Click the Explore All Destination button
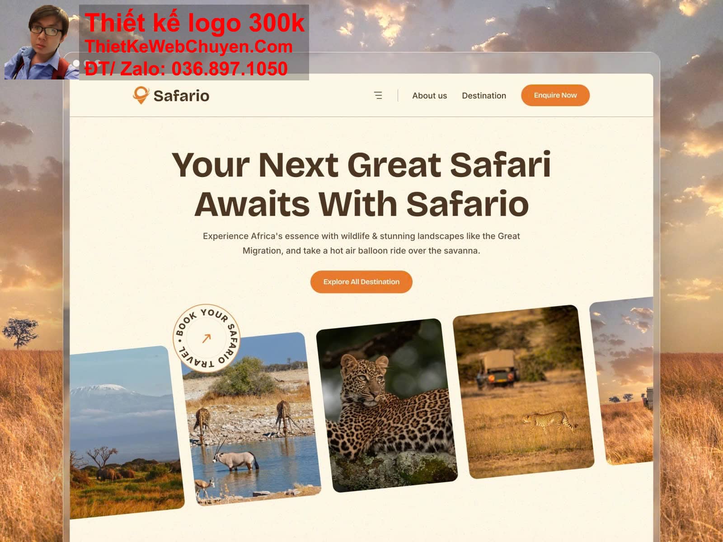Screen dimensions: 723x542 point(361,282)
